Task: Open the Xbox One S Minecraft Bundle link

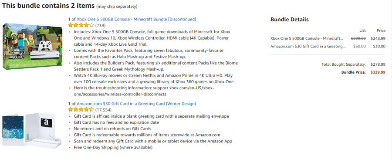Action: click(x=136, y=19)
